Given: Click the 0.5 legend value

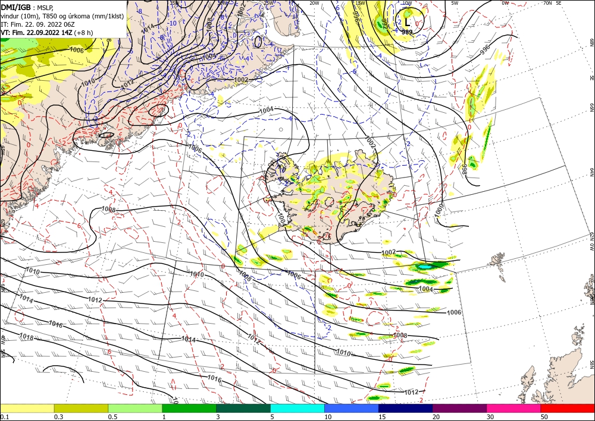Looking at the screenshot, I should (112, 417).
